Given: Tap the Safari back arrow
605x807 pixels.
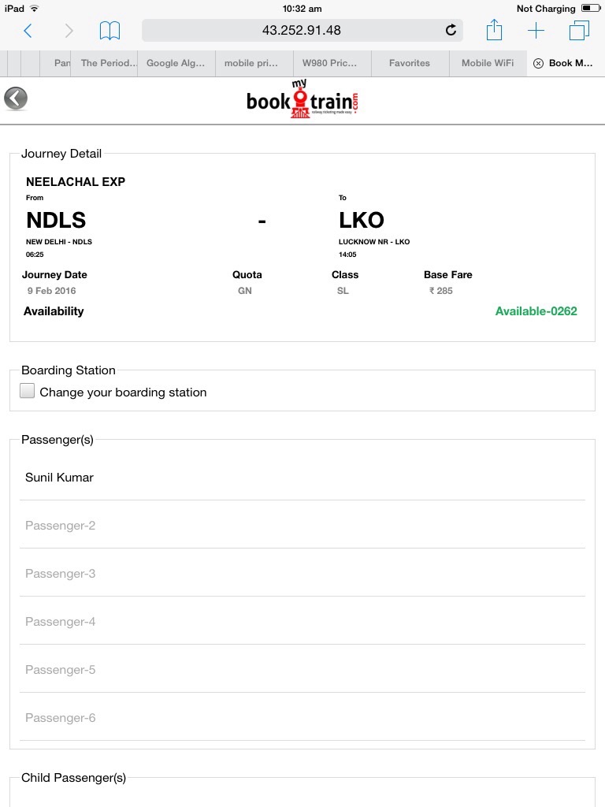Looking at the screenshot, I should tap(28, 31).
